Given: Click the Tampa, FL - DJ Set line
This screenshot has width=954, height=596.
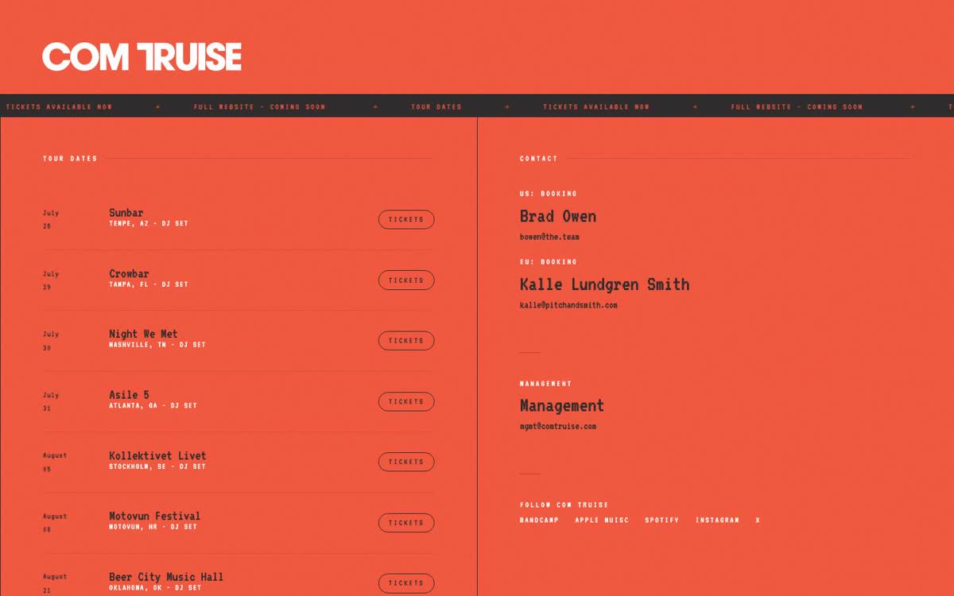Looking at the screenshot, I should 149,284.
